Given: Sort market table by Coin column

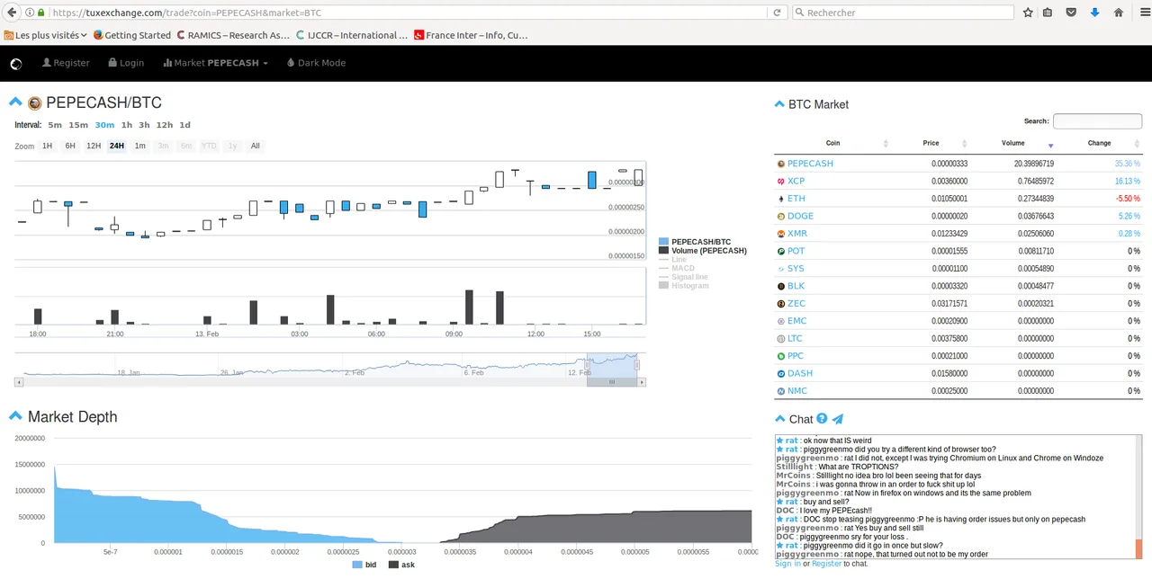Looking at the screenshot, I should (832, 143).
